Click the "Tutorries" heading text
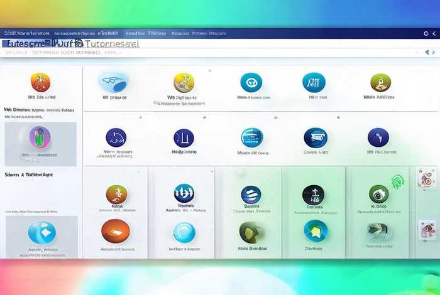This screenshot has height=295, width=440. click(x=111, y=45)
